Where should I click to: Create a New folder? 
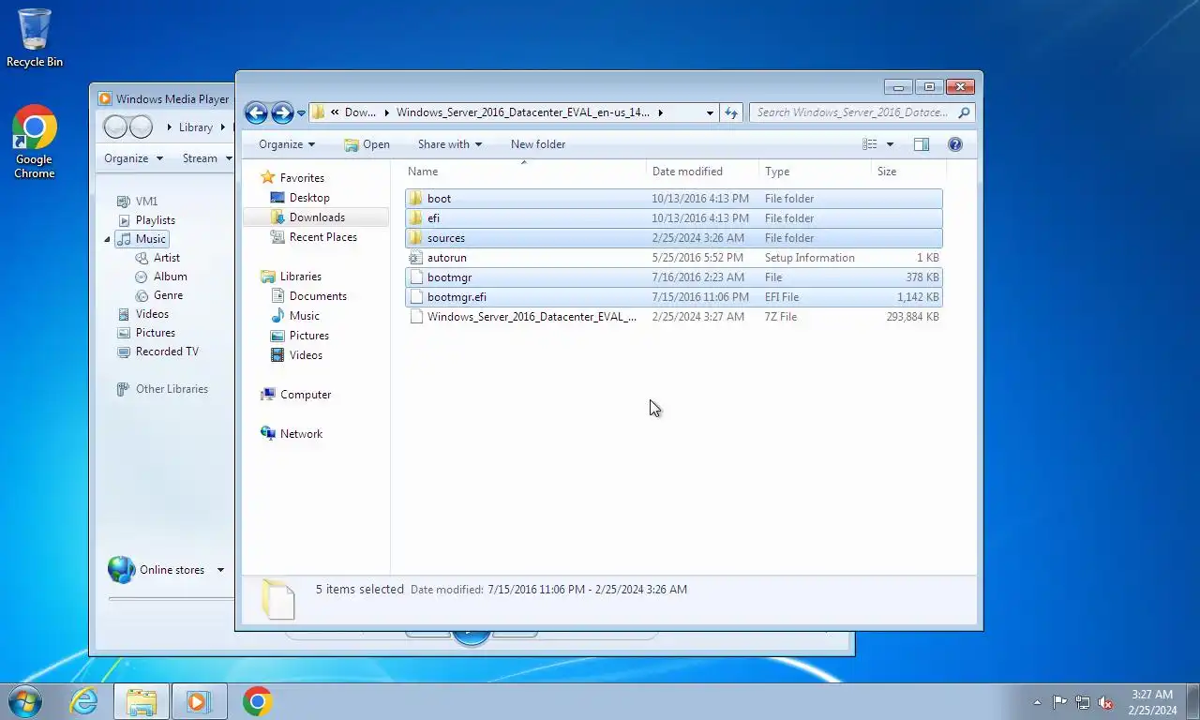(x=538, y=144)
